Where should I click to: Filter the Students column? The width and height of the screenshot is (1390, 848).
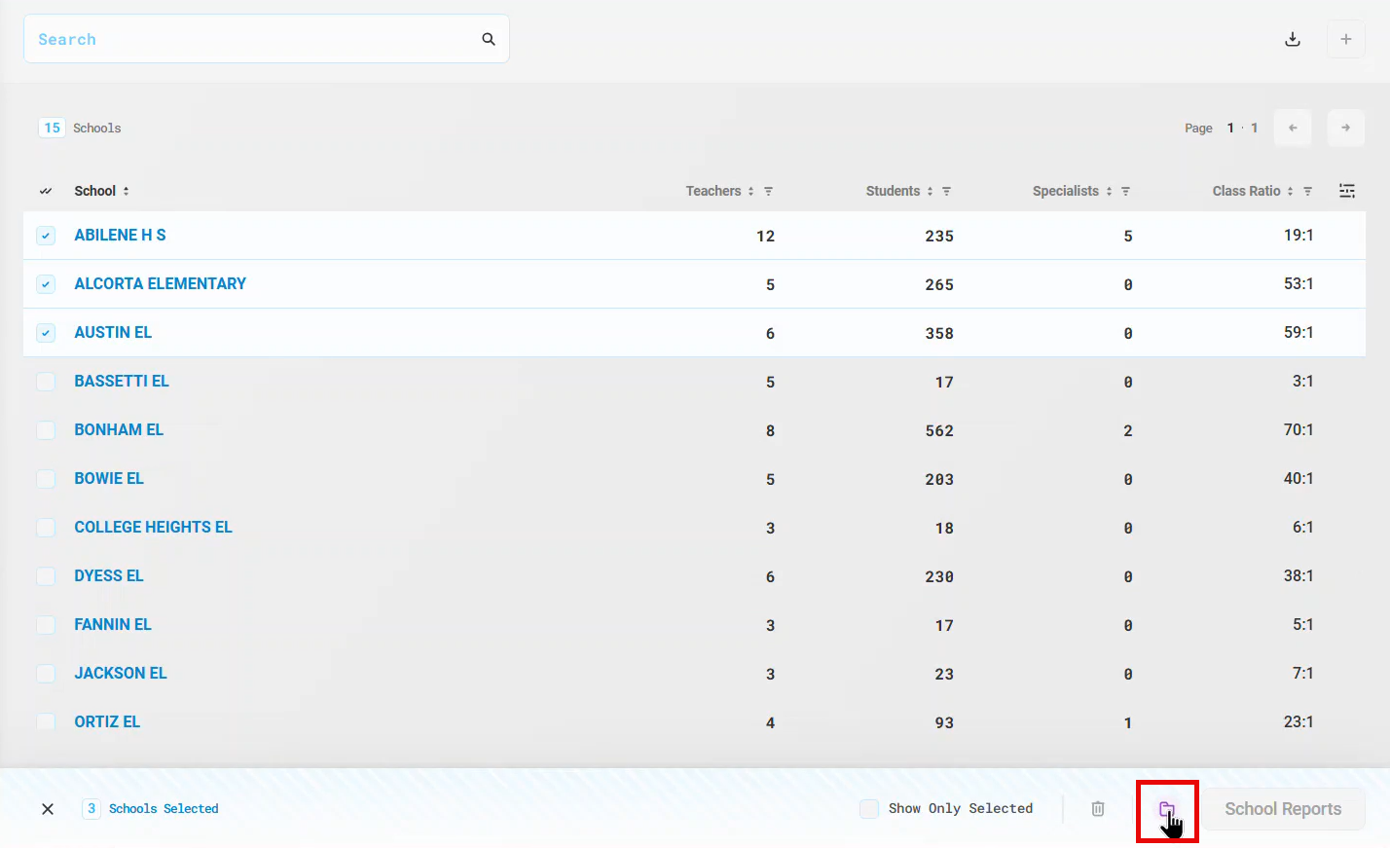946,192
